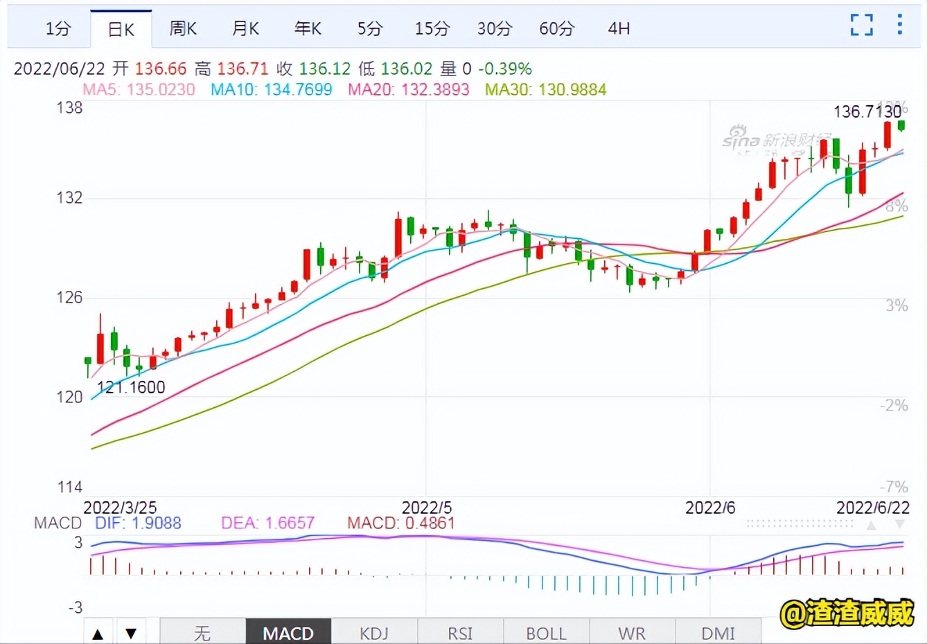Choose the WR indicator button
The width and height of the screenshot is (927, 644).
click(x=632, y=633)
